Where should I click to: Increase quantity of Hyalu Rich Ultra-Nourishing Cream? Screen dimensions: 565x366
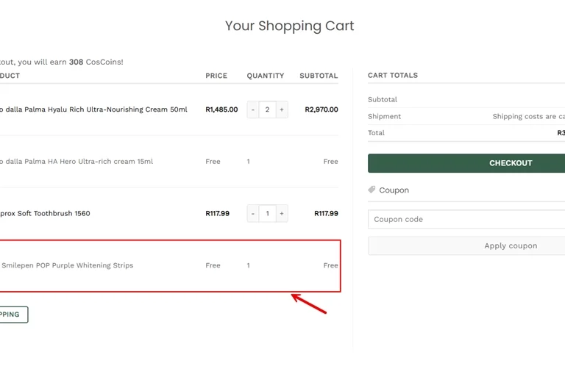click(282, 110)
